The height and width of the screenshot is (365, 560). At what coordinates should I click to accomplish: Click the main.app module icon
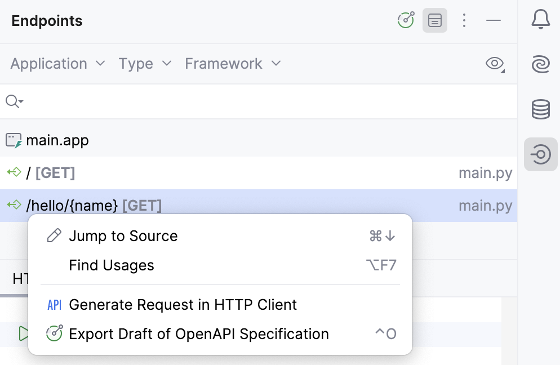pos(12,140)
